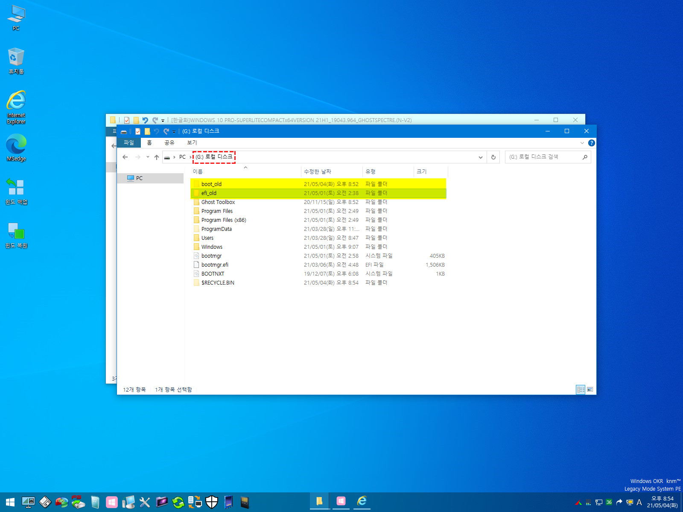Click the network computer tray icon
The height and width of the screenshot is (512, 683).
click(x=599, y=502)
